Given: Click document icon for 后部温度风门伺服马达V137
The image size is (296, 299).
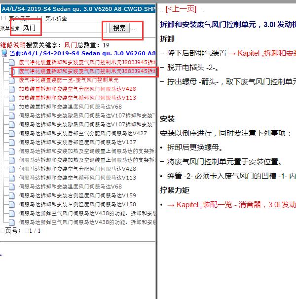Looking at the screenshot, I should tap(12, 142).
